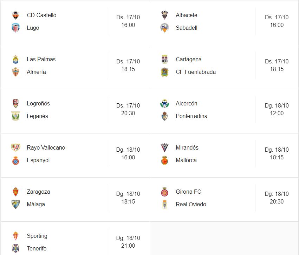Click Sporting match time Dg. 18/10 21:00

[x=128, y=242]
